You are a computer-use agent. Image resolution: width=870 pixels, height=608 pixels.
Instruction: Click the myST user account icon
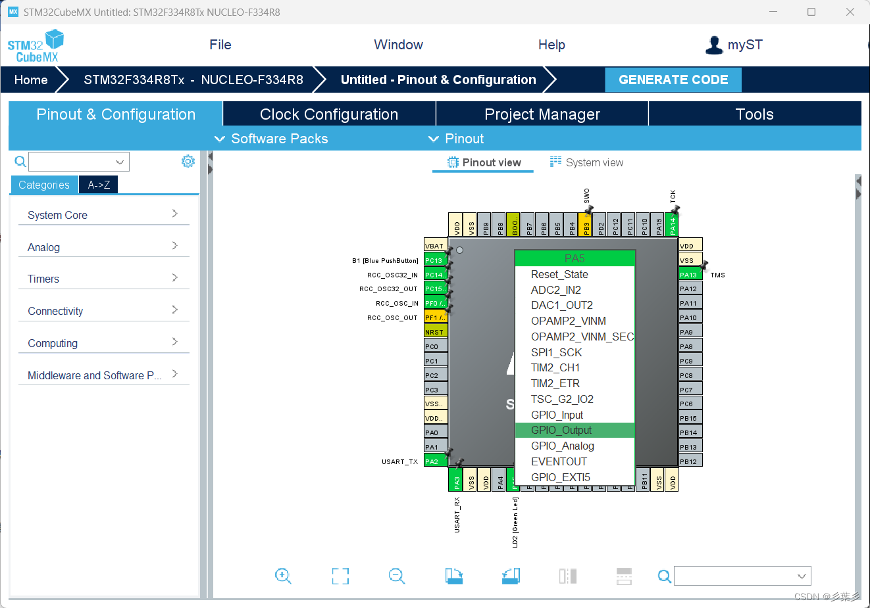[714, 45]
